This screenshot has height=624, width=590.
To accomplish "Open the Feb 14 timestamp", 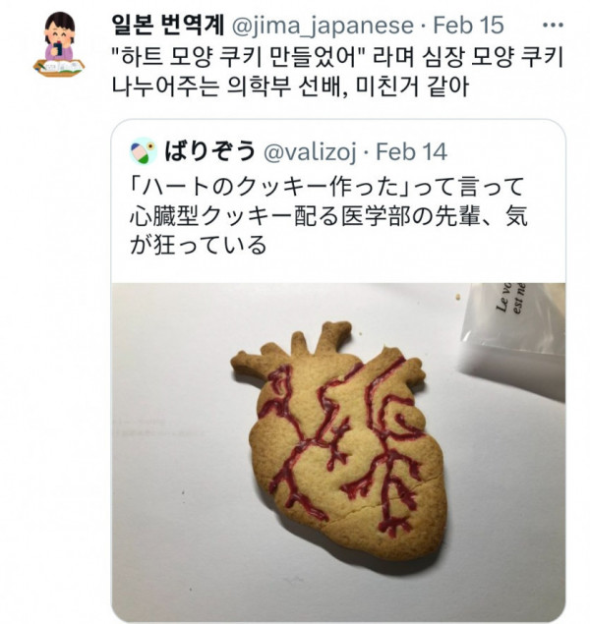I will [412, 151].
